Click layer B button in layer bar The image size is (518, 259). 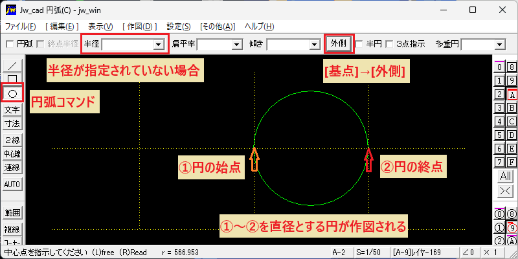[512, 107]
